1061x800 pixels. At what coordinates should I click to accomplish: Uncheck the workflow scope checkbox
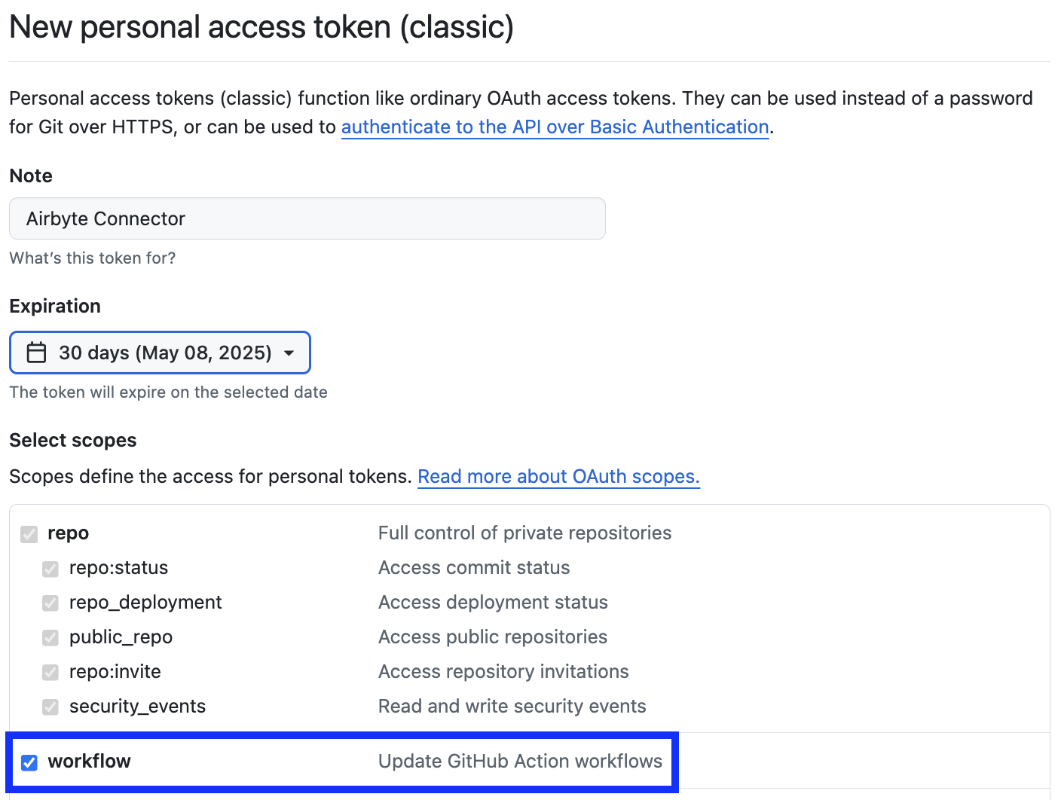[x=29, y=762]
